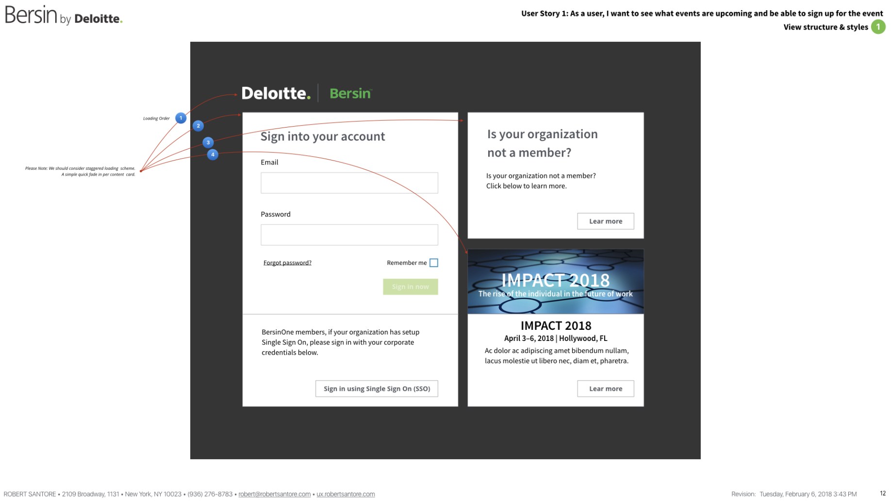
Task: Click the Revision date text in footer
Action: coord(794,494)
